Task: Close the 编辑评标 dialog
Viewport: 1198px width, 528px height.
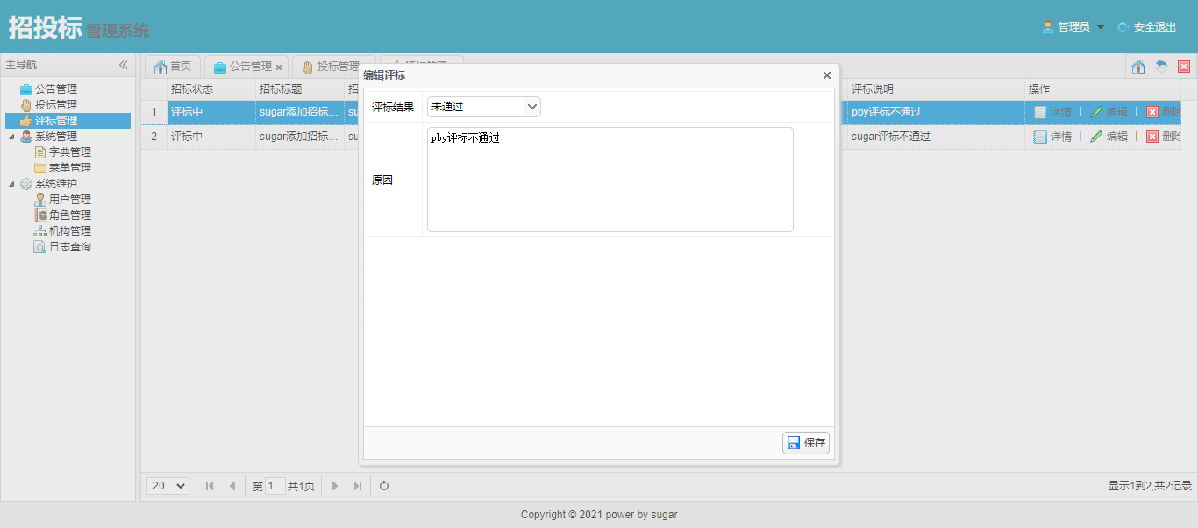Action: point(826,76)
